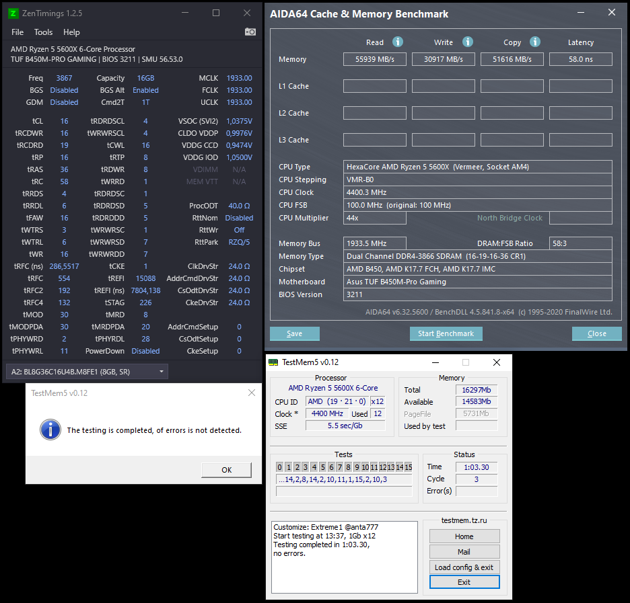
Task: Click the tRFC (ns) value 286,5517
Action: [65, 266]
